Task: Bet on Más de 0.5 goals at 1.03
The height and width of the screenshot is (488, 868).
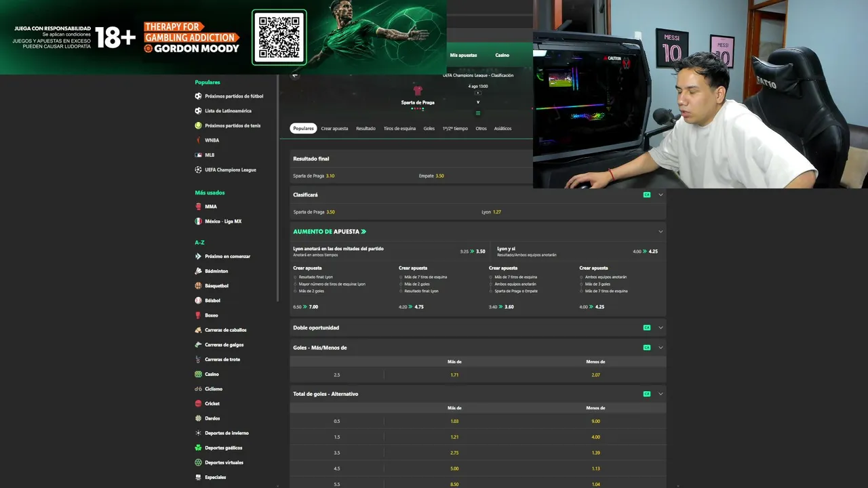Action: (454, 422)
